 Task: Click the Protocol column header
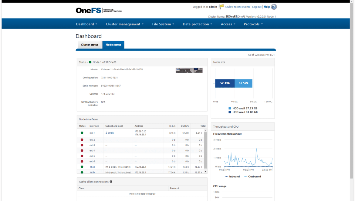pos(174,188)
